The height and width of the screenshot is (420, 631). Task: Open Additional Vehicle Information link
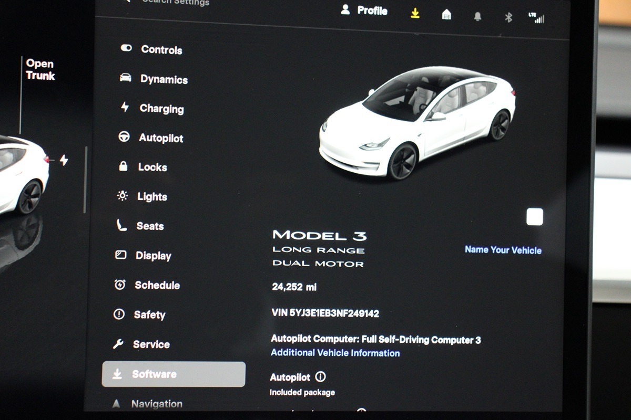pyautogui.click(x=335, y=353)
